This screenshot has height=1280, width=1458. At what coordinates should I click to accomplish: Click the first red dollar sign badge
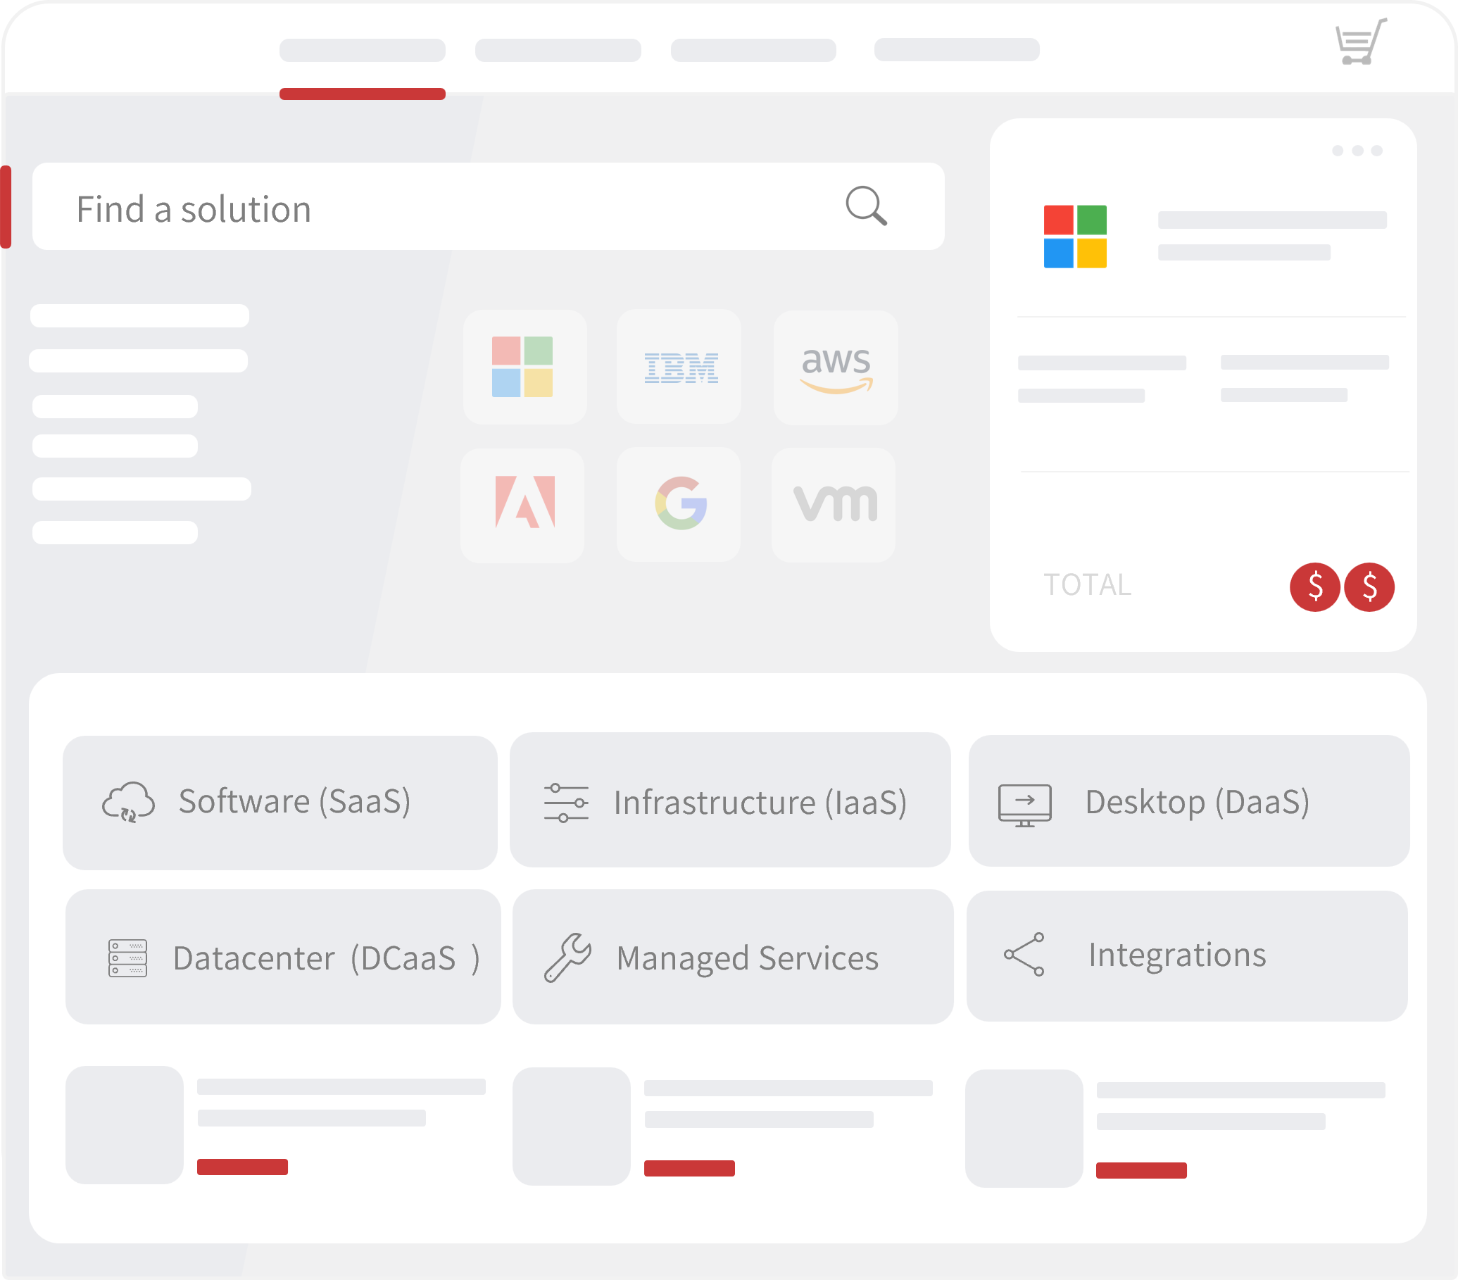coord(1314,587)
